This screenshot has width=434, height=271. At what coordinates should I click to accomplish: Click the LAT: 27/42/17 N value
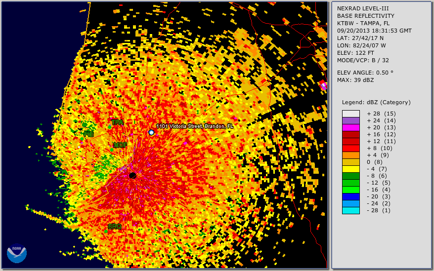point(360,38)
